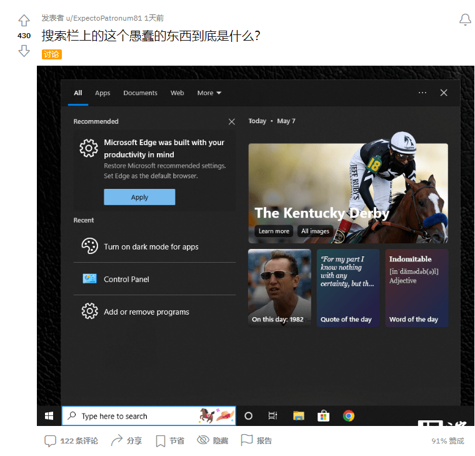Click Learn more on Kentucky Derby
The height and width of the screenshot is (456, 475).
(x=274, y=231)
